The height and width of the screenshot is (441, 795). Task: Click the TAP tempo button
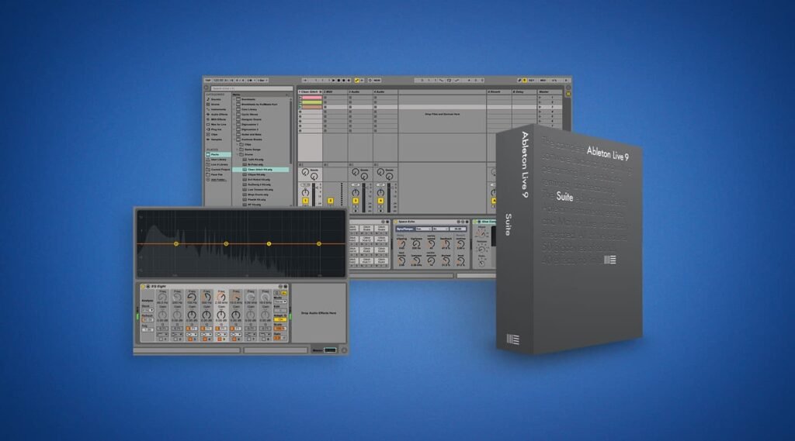point(208,80)
